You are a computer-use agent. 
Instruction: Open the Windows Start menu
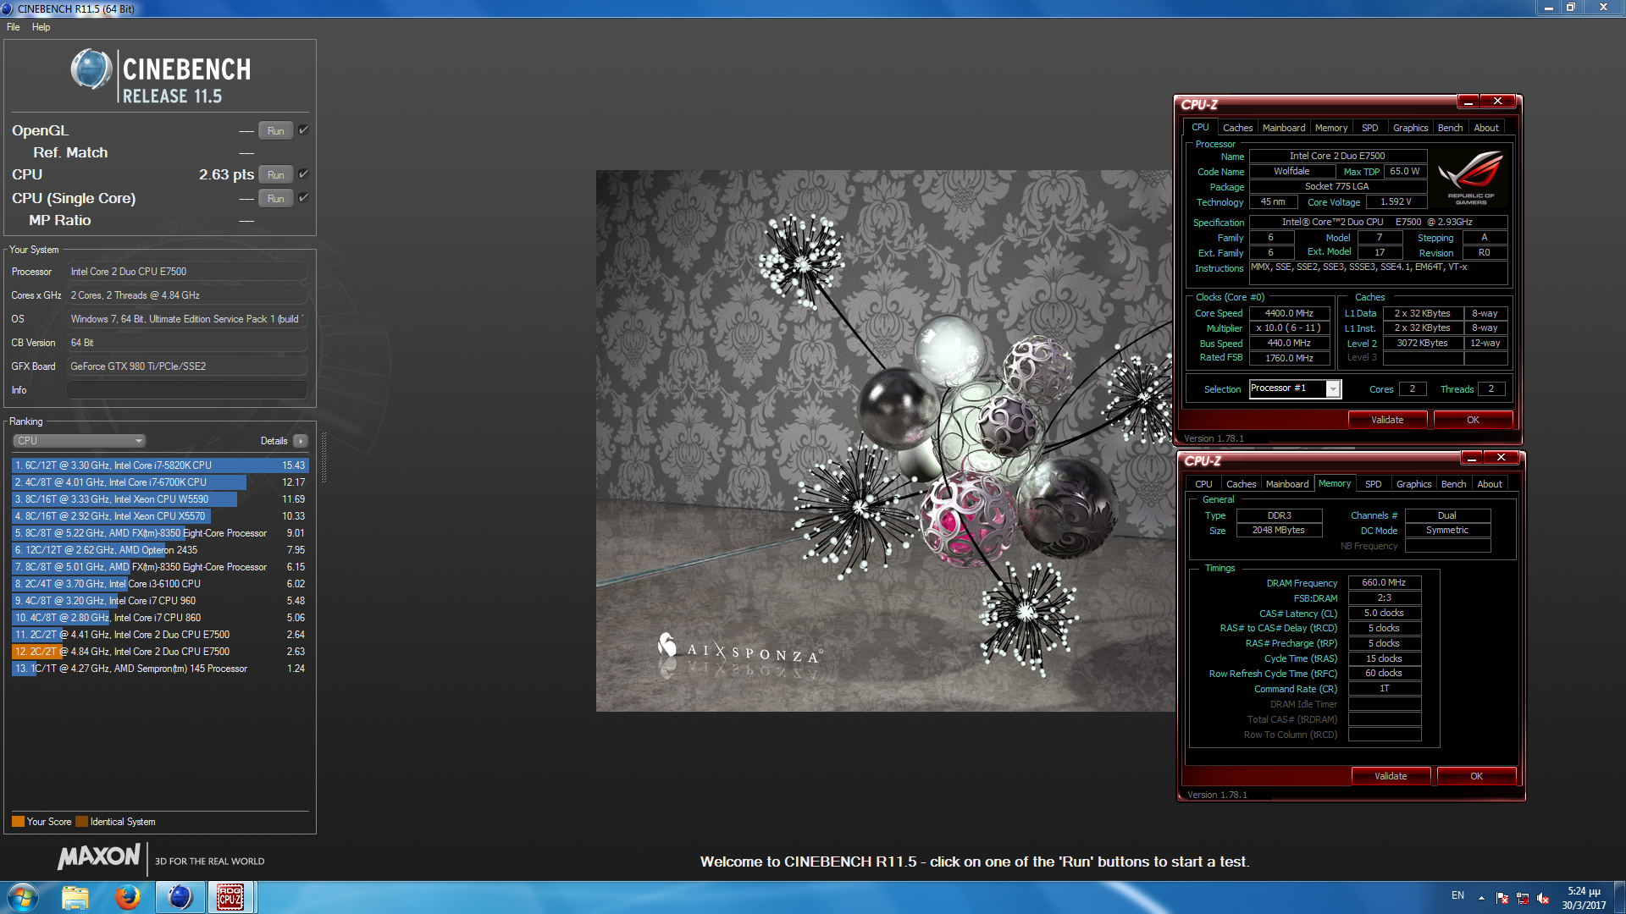pyautogui.click(x=23, y=897)
